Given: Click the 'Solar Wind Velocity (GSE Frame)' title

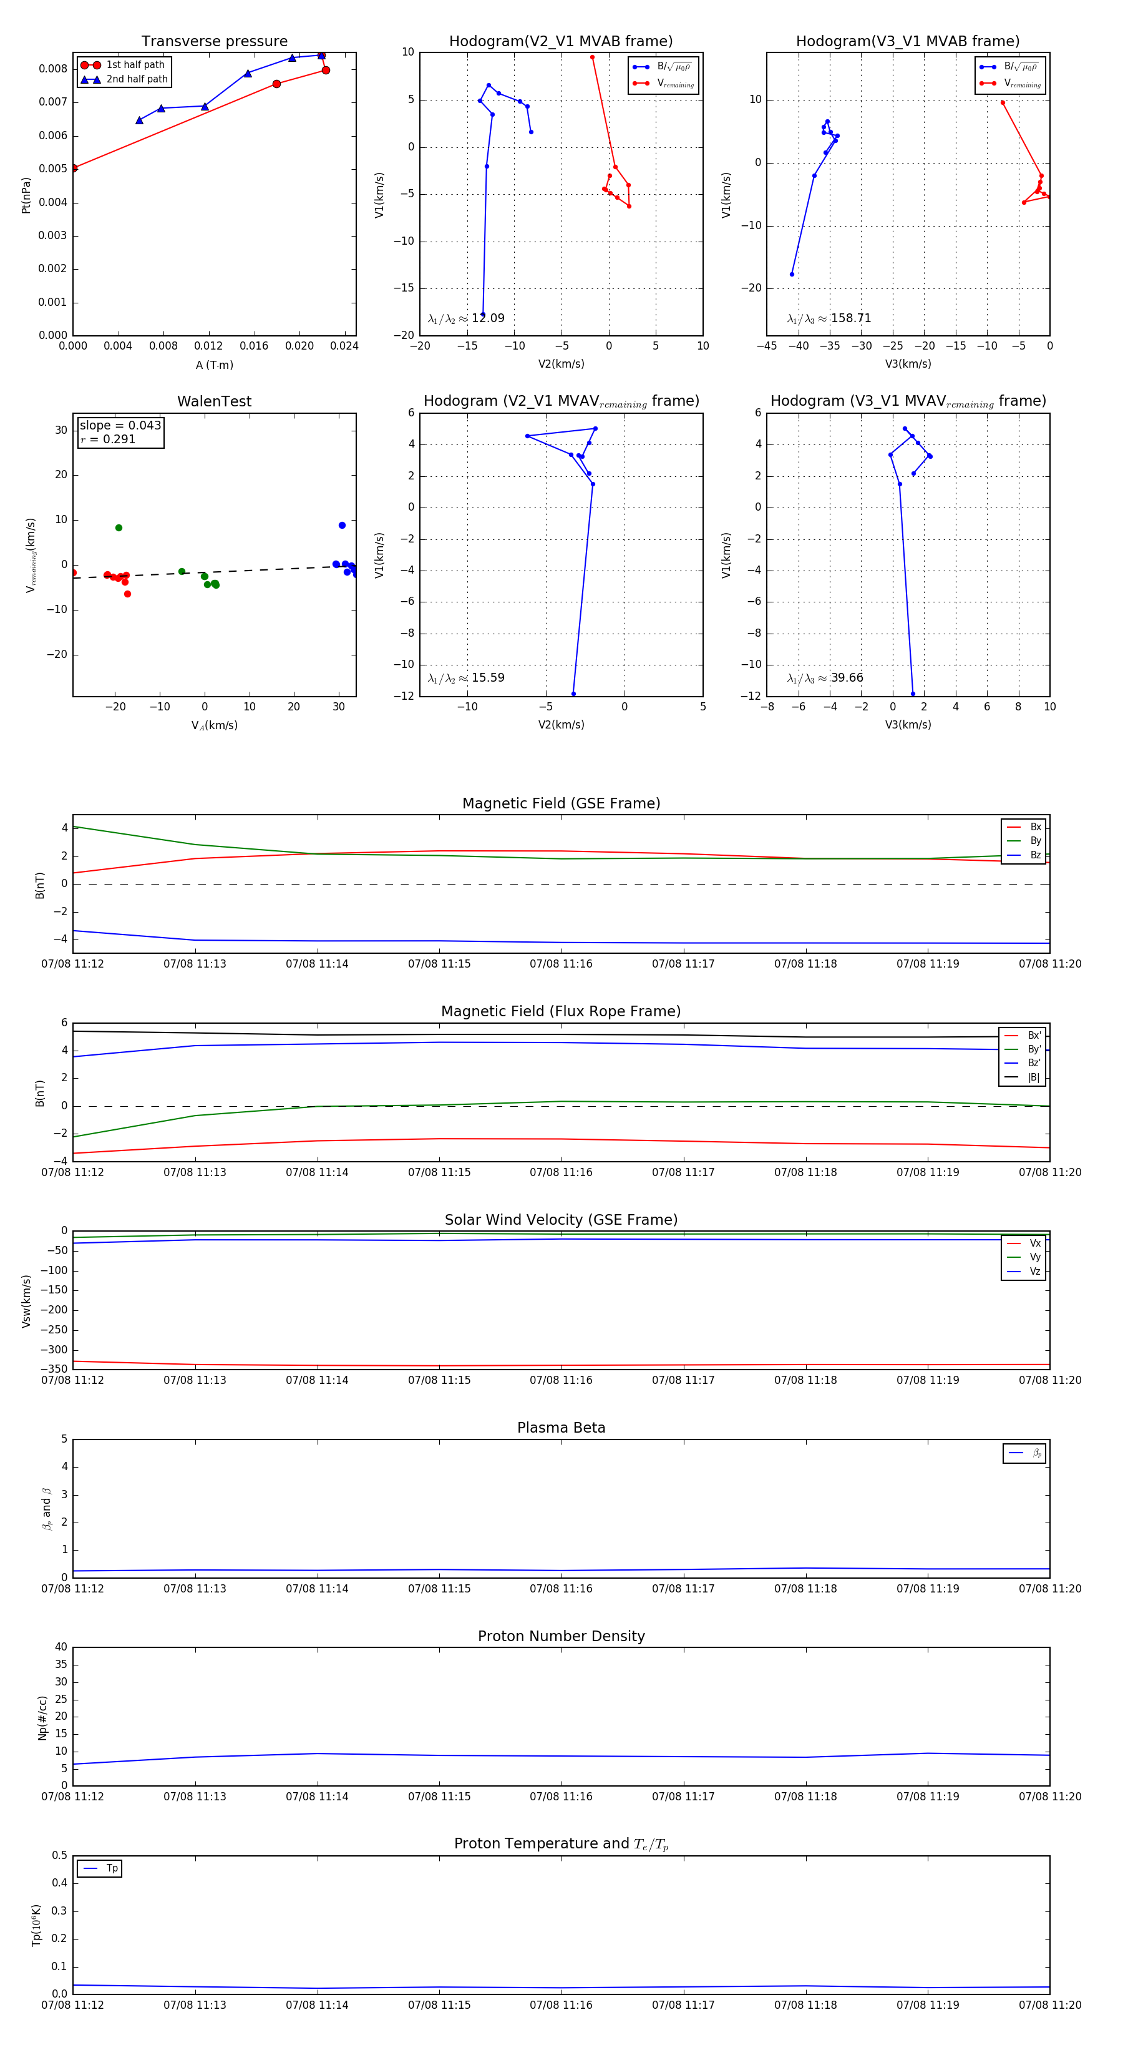Looking at the screenshot, I should [561, 1220].
